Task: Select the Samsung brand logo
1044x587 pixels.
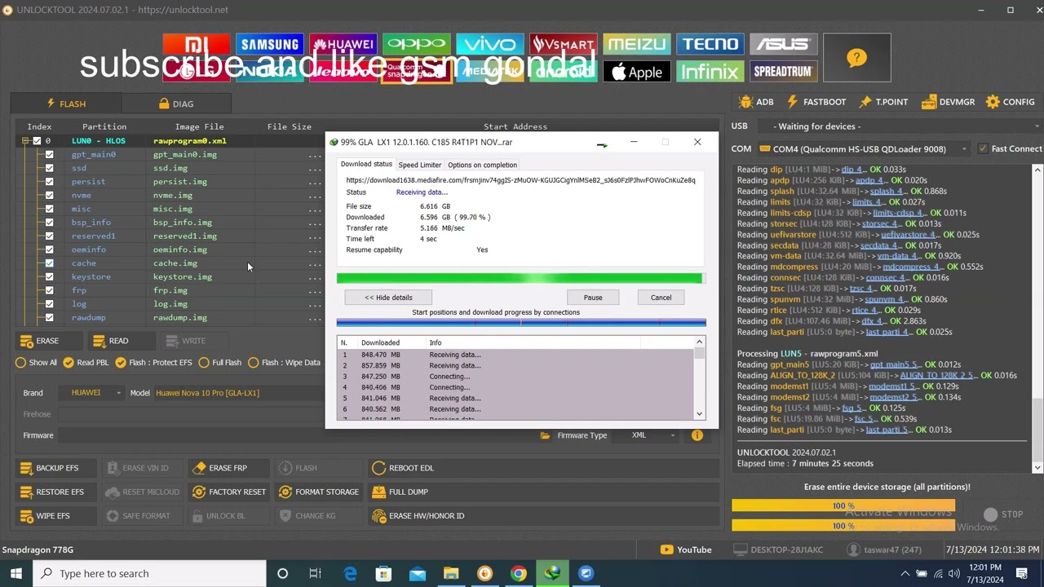Action: tap(269, 44)
